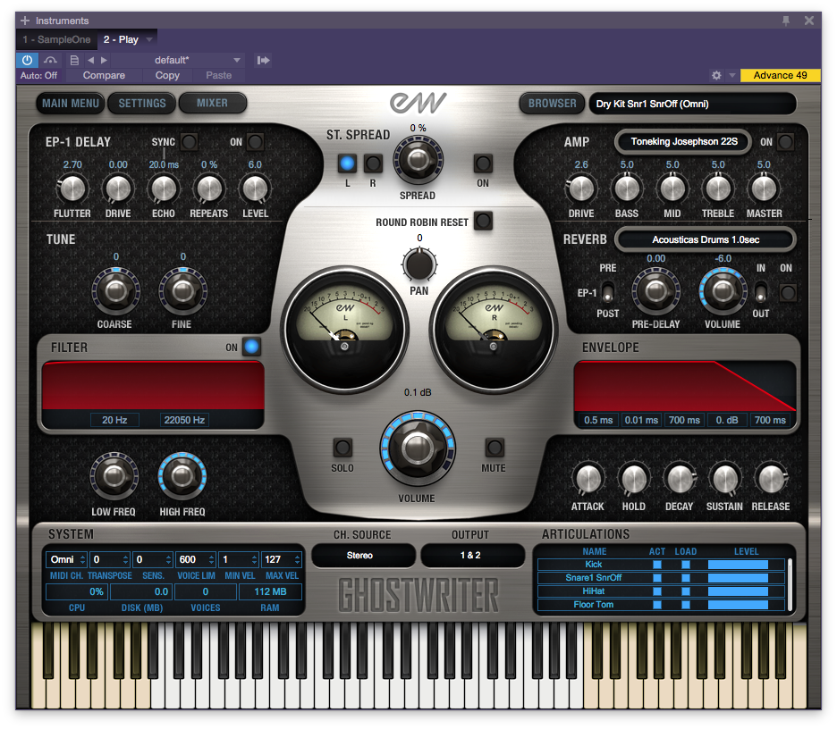Open the MIXER page
Image resolution: width=837 pixels, height=729 pixels.
tap(213, 104)
